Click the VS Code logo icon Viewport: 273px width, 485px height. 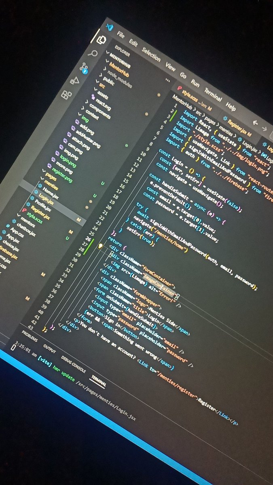[x=109, y=27]
